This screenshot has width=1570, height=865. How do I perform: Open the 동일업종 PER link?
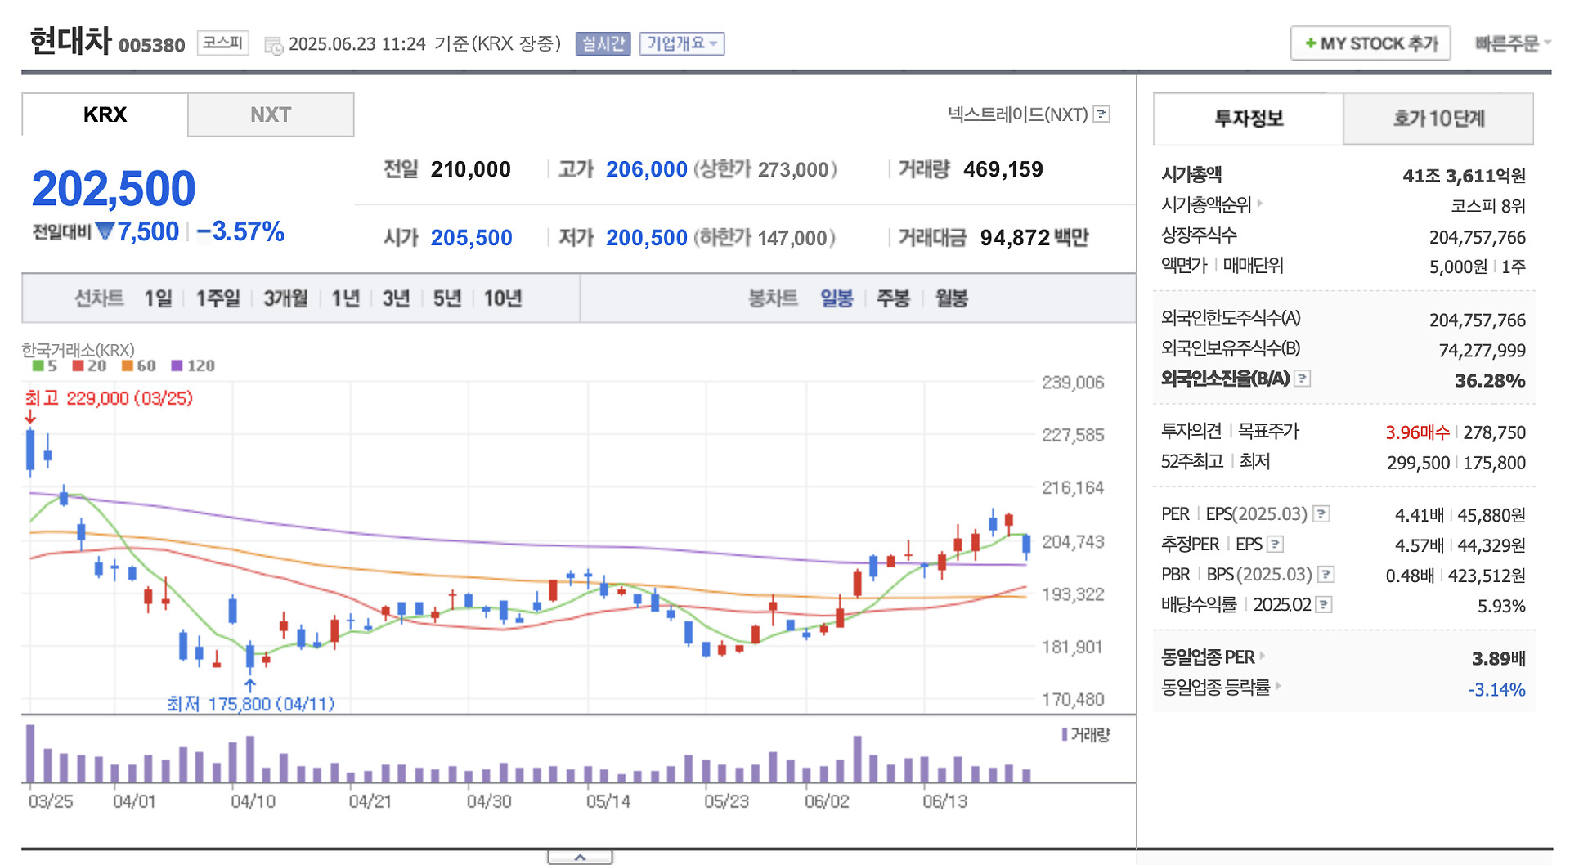coord(1209,657)
